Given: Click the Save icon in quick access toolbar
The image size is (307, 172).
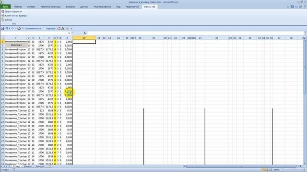Looking at the screenshot, I should 2,29.
